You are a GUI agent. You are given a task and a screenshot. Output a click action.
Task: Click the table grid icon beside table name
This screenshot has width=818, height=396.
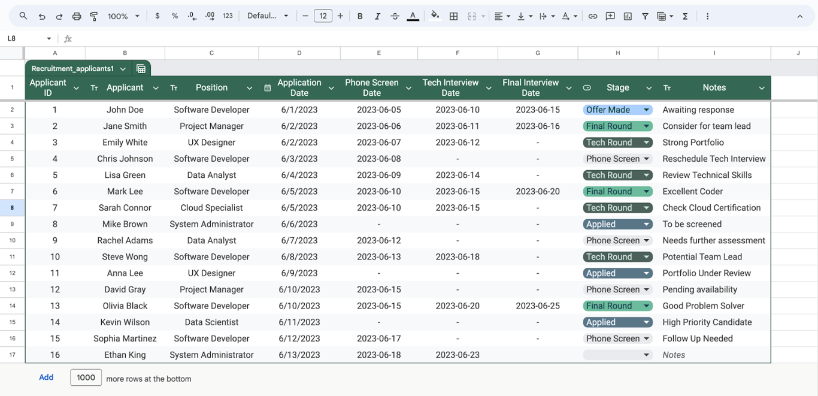pyautogui.click(x=141, y=69)
